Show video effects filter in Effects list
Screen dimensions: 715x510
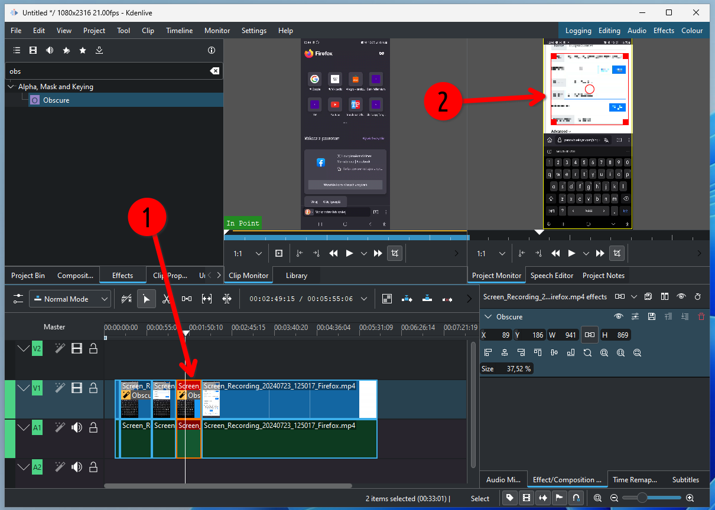coord(33,50)
